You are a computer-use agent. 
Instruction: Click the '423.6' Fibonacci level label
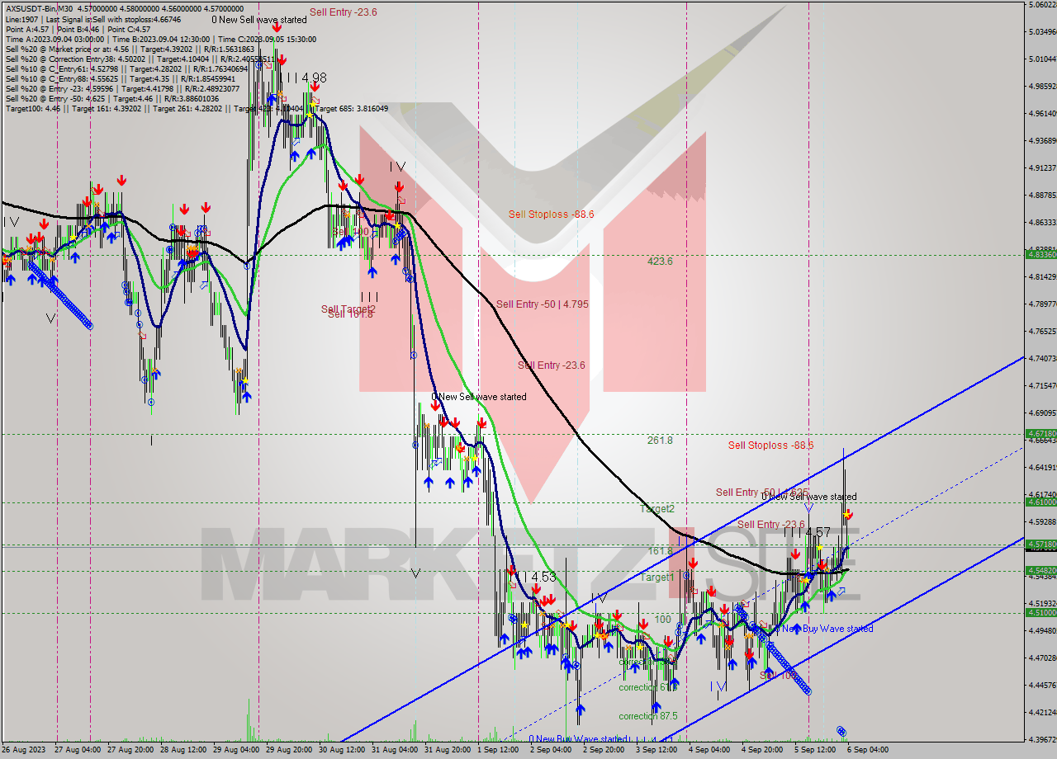(x=660, y=261)
